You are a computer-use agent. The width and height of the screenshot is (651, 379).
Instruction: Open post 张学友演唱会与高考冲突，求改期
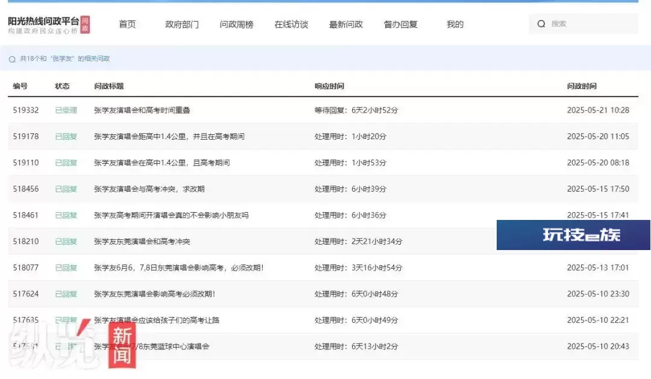[x=149, y=189]
